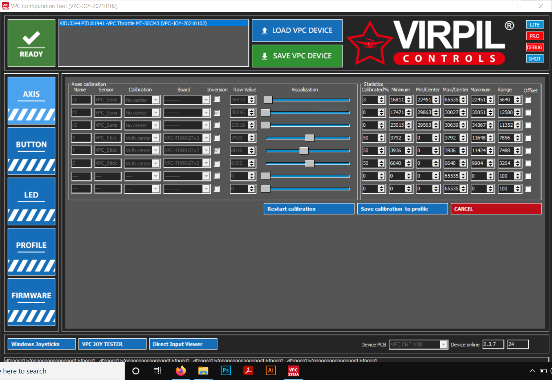Click the Cortana circle icon in taskbar
Viewport: 552px width, 380px height.
136,371
